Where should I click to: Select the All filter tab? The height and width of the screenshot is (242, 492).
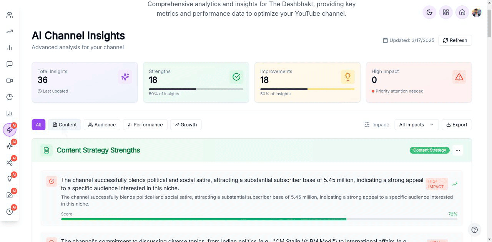pyautogui.click(x=38, y=124)
